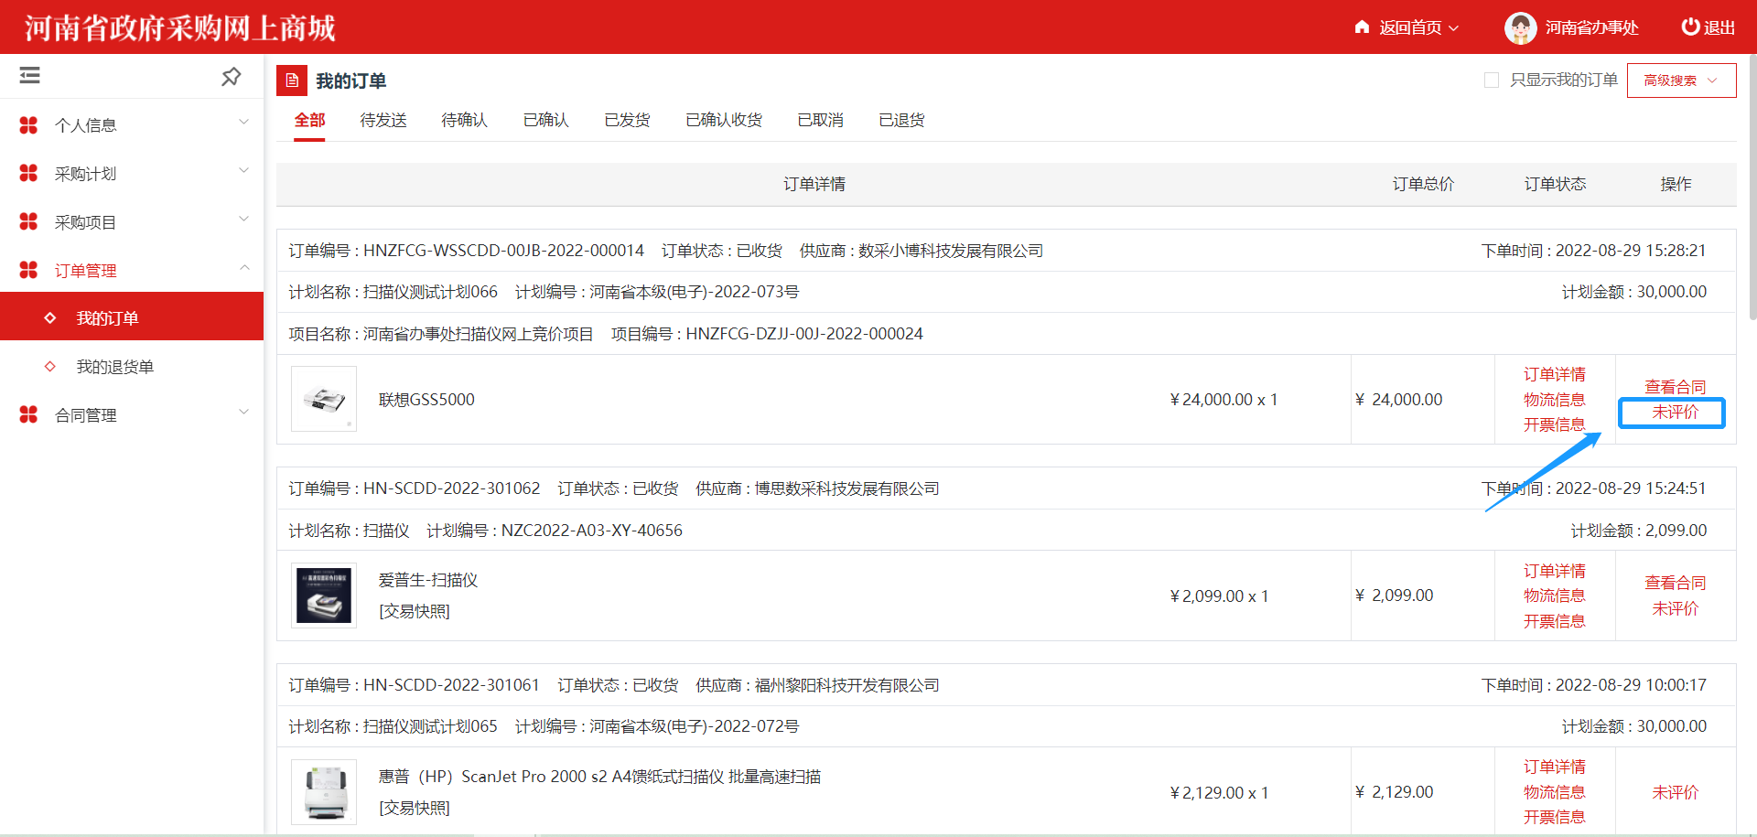The width and height of the screenshot is (1757, 837).
Task: Click order number HNZFCG-WSSCDD-00JB-2022-000014
Action: point(503,251)
